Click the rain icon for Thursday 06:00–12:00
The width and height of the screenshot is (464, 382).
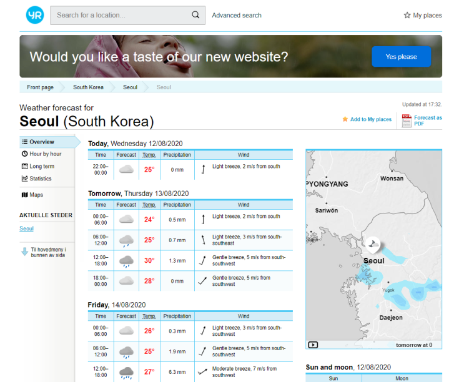[x=126, y=241]
